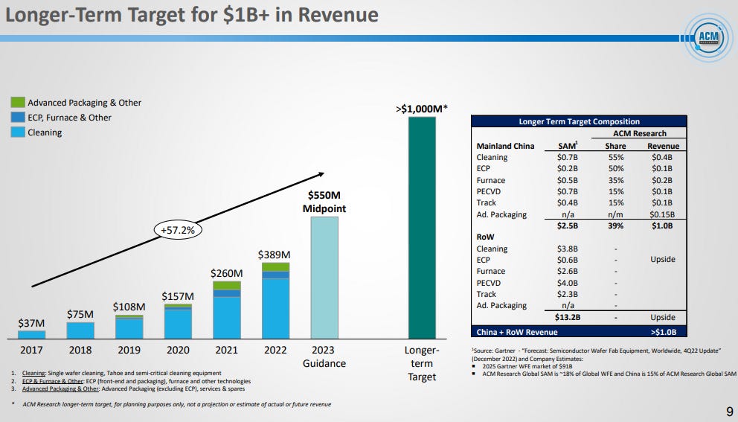Click the +57.2% growth oval label
The height and width of the screenshot is (422, 738).
pyautogui.click(x=178, y=230)
